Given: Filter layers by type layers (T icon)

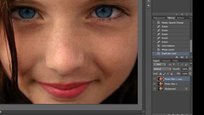Looking at the screenshot, I should [x=178, y=64].
